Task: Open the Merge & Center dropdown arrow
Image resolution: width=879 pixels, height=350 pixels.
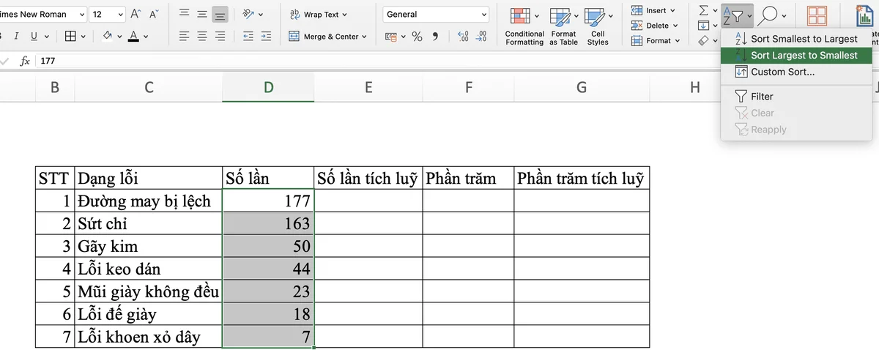Action: pos(364,36)
